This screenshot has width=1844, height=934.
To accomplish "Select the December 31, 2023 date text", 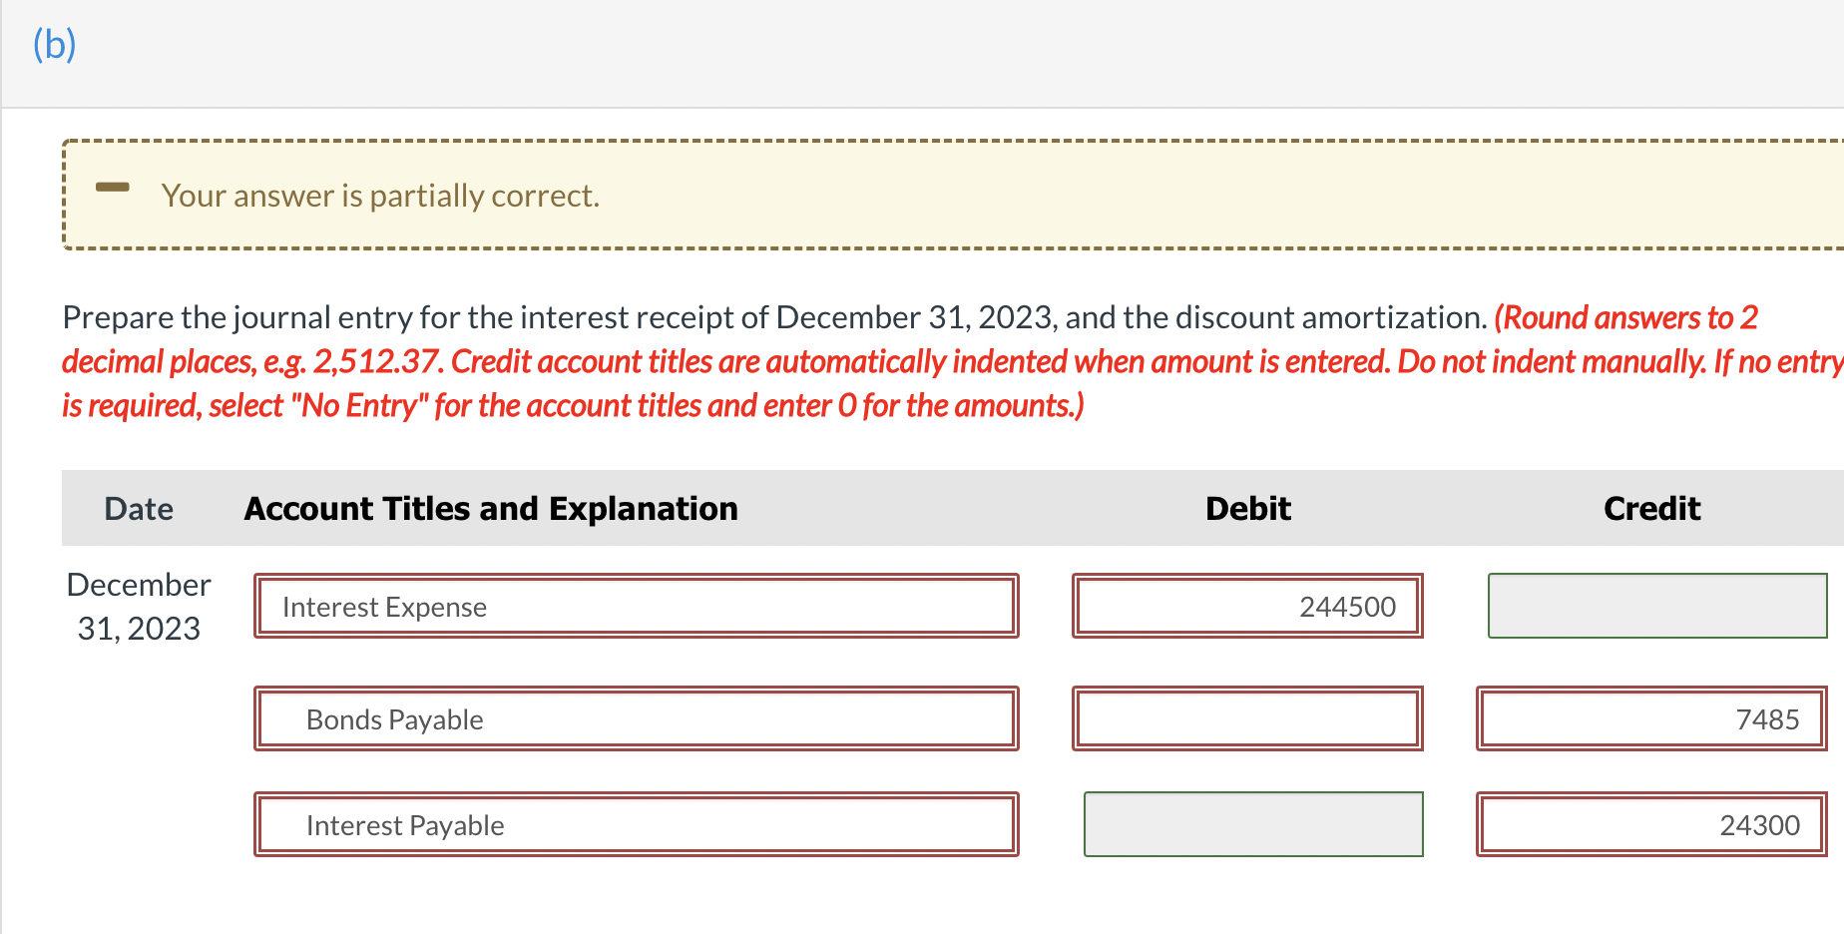I will pos(138,606).
